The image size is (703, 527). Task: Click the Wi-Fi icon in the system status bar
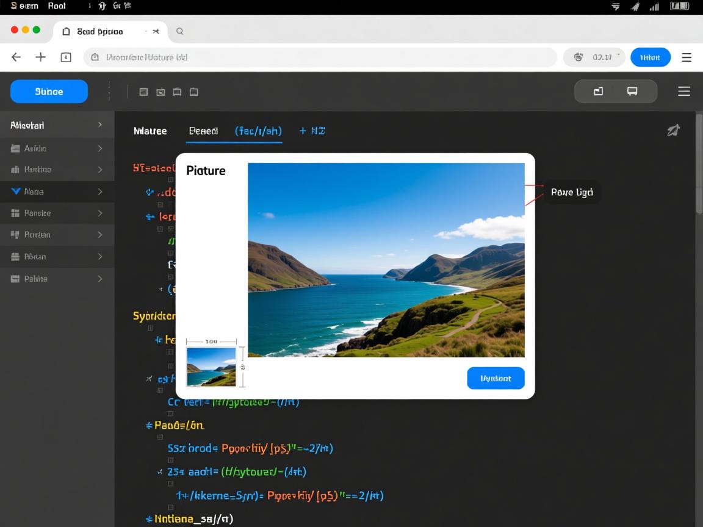(x=616, y=7)
